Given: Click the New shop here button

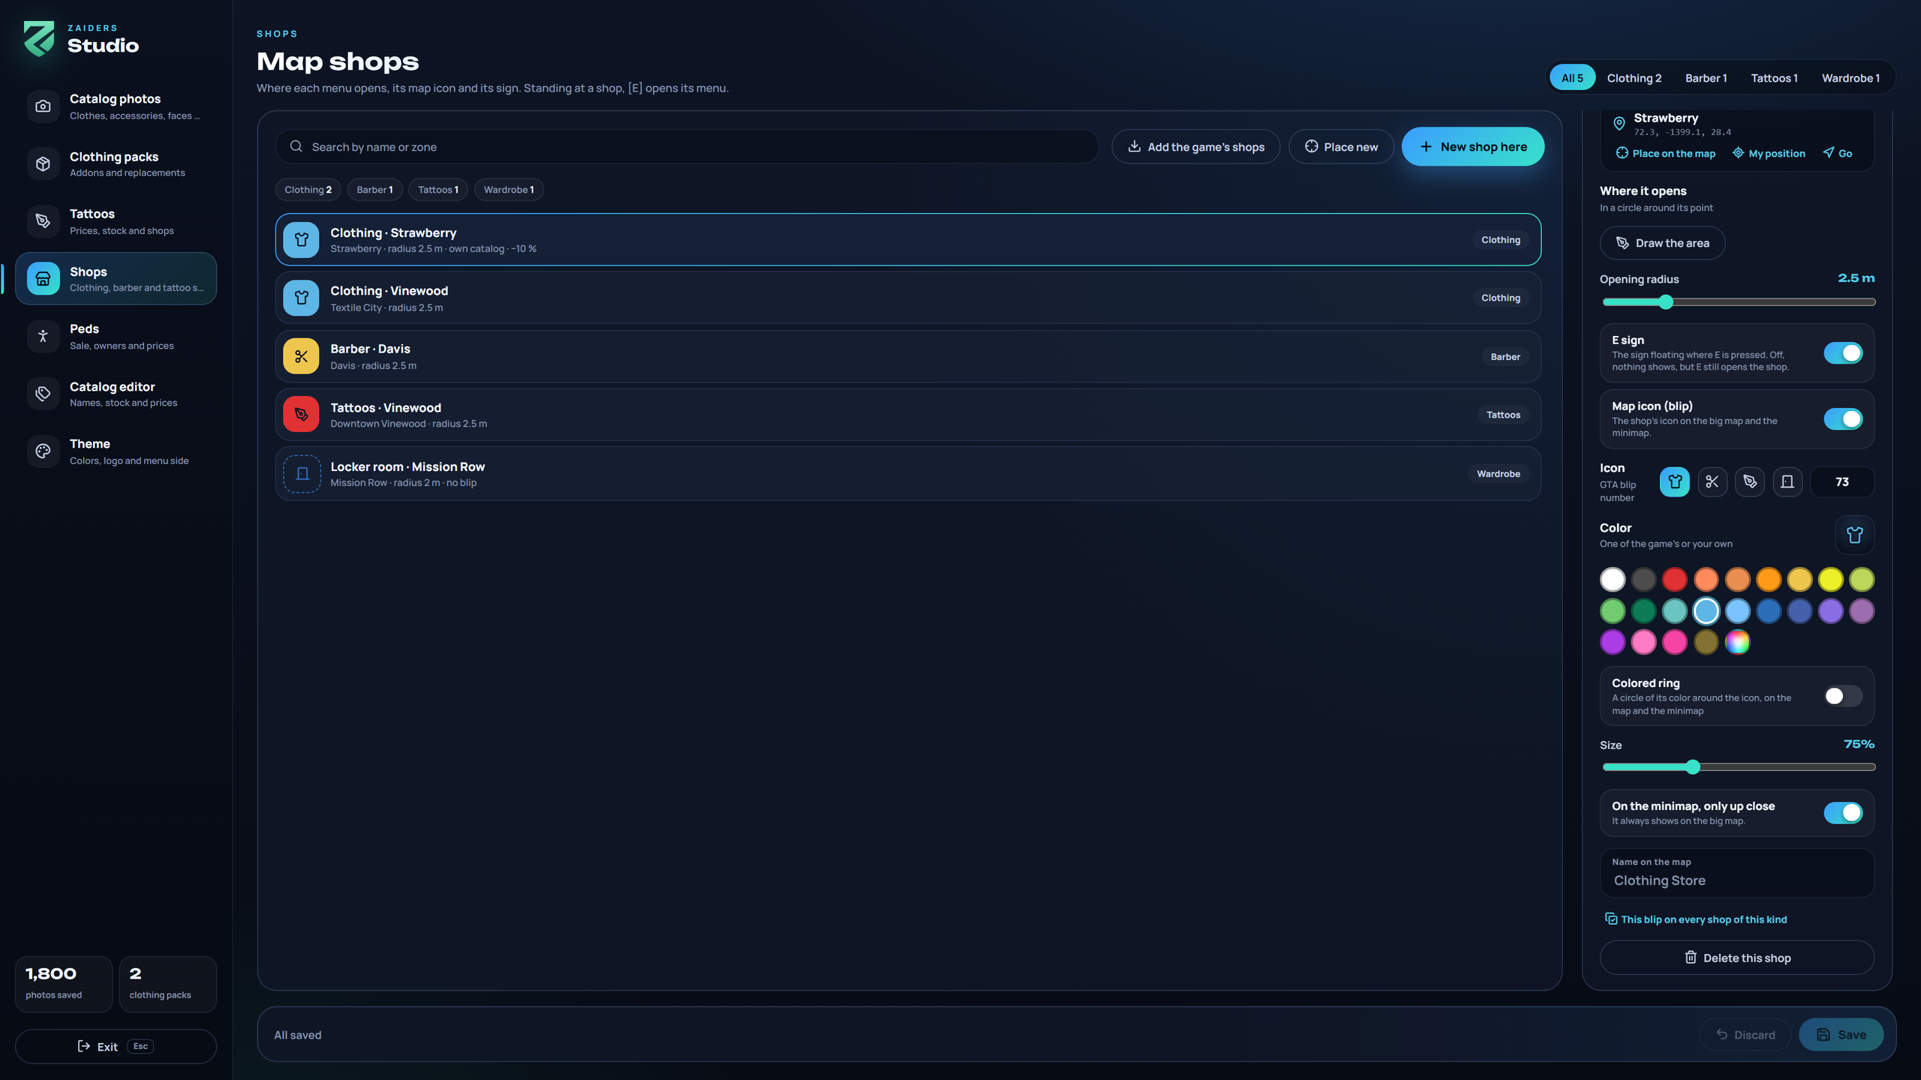Looking at the screenshot, I should [1472, 147].
